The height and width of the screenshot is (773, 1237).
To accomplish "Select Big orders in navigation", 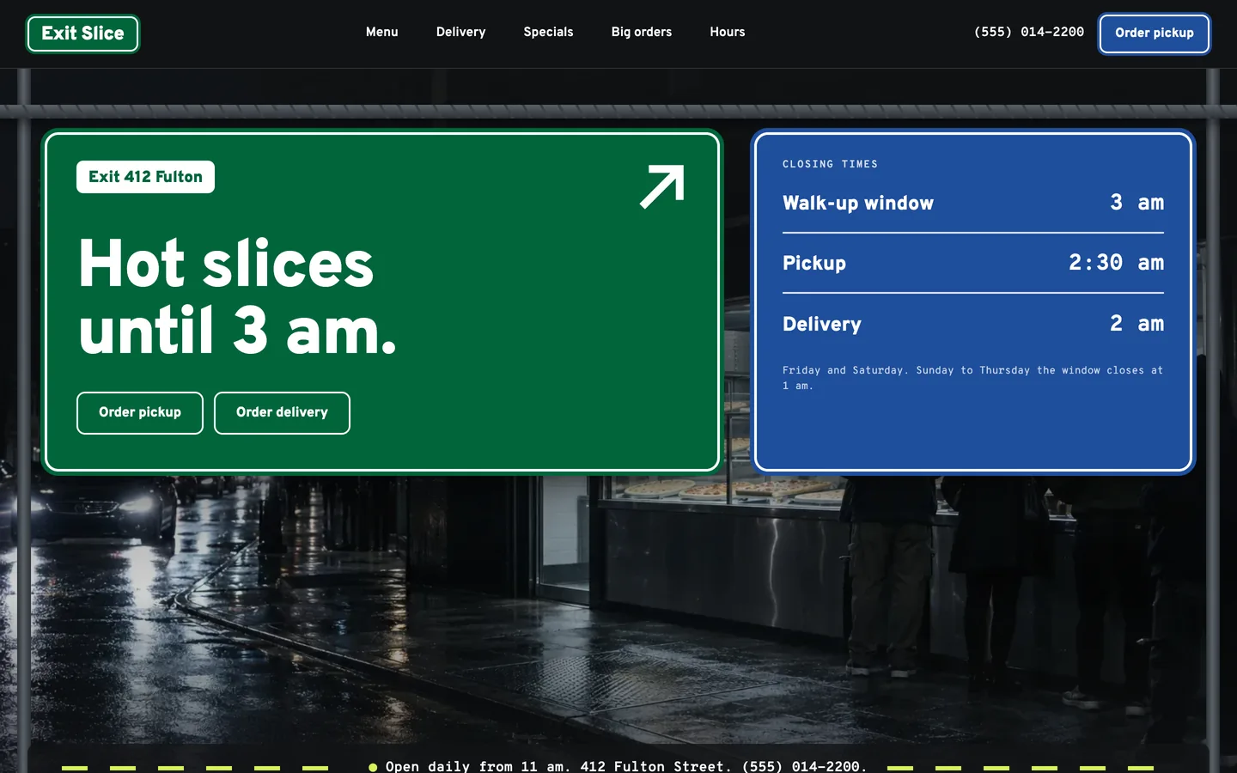I will pyautogui.click(x=641, y=32).
